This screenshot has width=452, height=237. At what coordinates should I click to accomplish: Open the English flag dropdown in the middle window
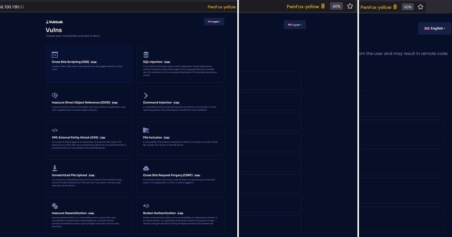[295, 24]
